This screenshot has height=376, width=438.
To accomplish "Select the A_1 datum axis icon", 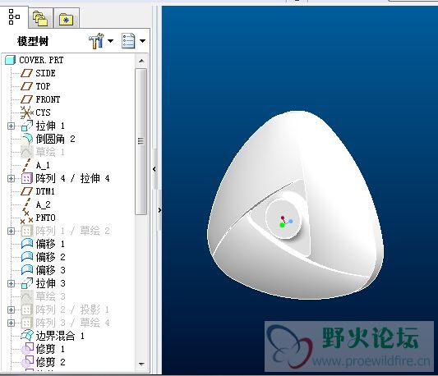I will [x=26, y=165].
